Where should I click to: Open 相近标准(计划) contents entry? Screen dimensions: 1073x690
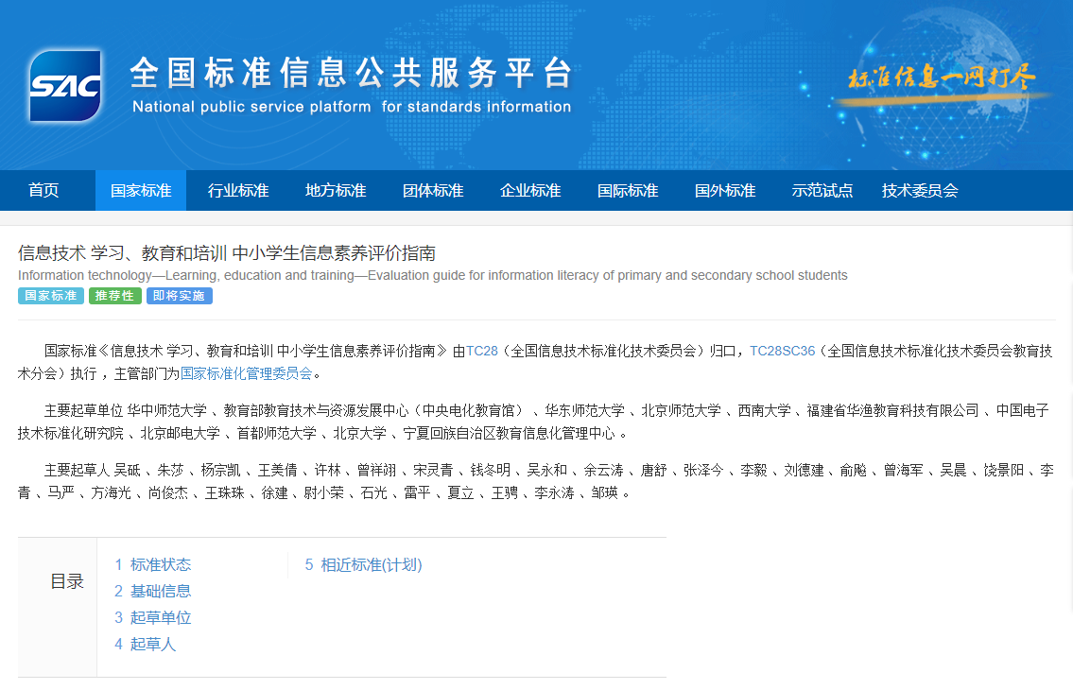pyautogui.click(x=371, y=565)
